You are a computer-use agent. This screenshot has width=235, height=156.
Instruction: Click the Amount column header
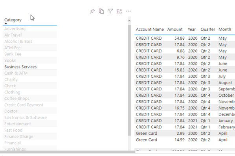coord(175,29)
